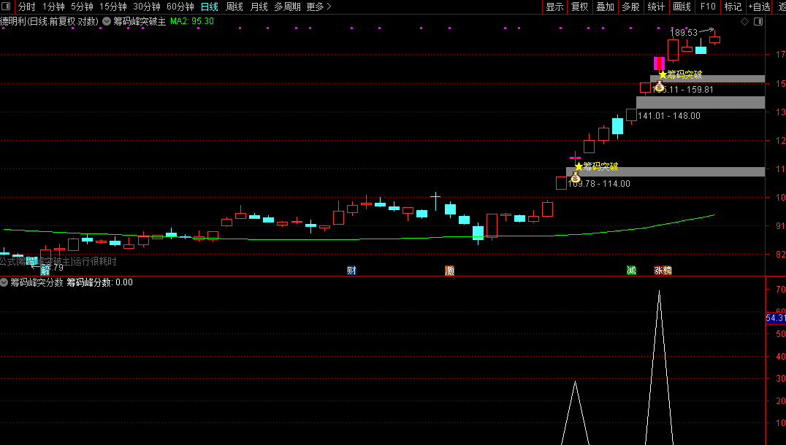Click the green MA2 line

click(359, 239)
